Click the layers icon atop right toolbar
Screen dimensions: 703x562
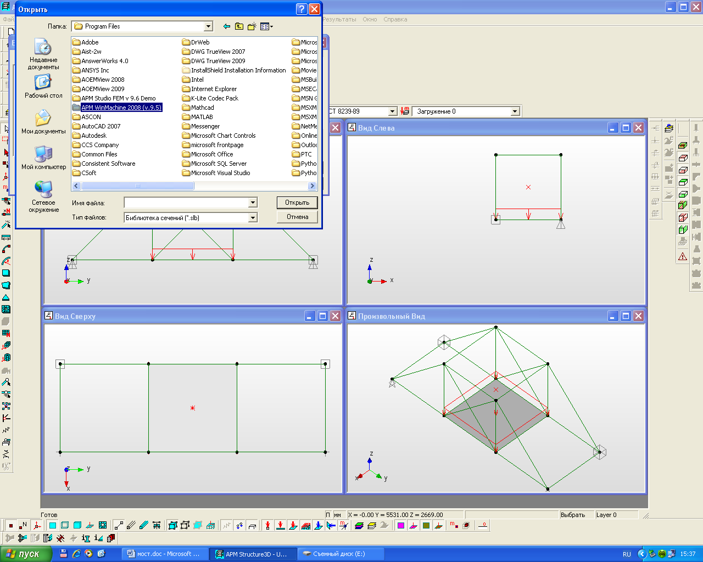click(x=668, y=128)
